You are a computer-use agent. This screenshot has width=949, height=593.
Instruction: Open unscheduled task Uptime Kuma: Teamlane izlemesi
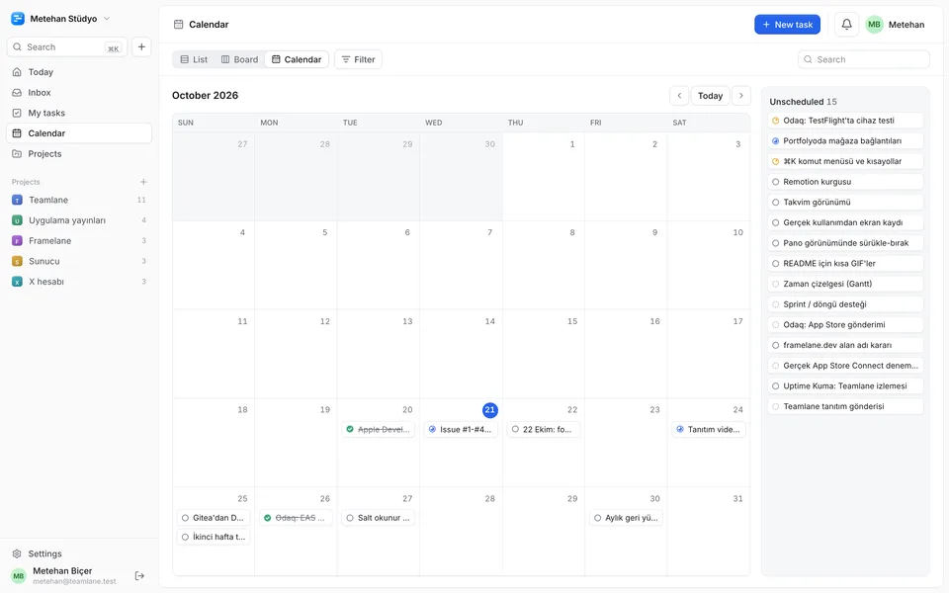[845, 386]
